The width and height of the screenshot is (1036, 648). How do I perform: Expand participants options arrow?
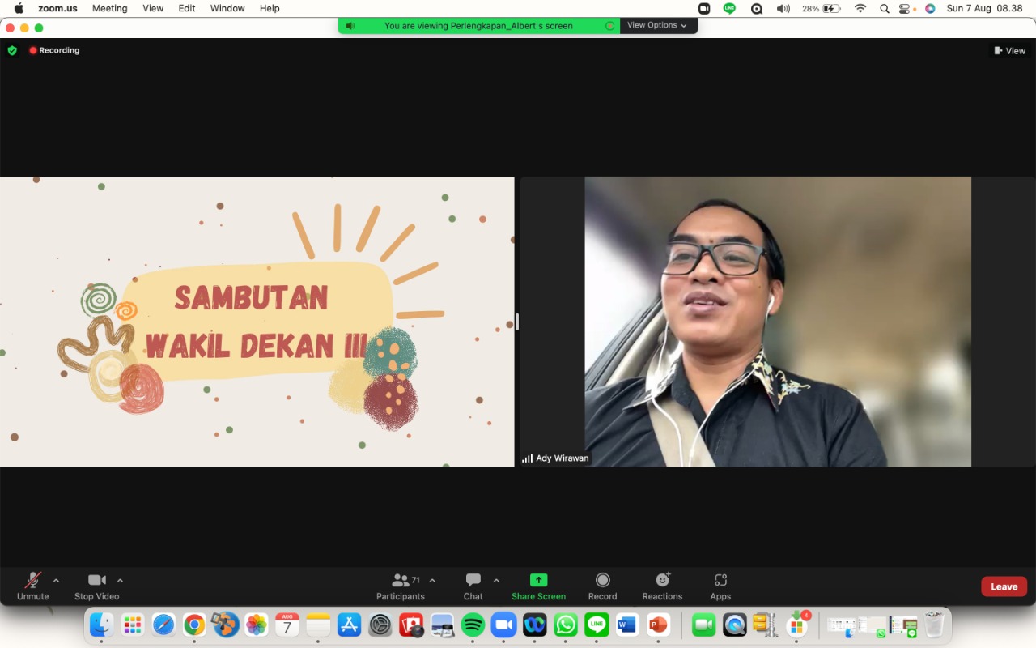point(432,580)
